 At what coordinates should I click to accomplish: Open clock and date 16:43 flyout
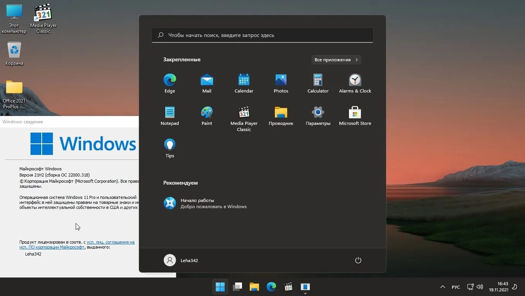(498, 287)
